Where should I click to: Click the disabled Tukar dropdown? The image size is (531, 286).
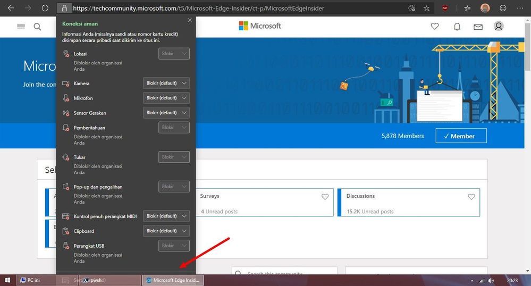pyautogui.click(x=174, y=157)
